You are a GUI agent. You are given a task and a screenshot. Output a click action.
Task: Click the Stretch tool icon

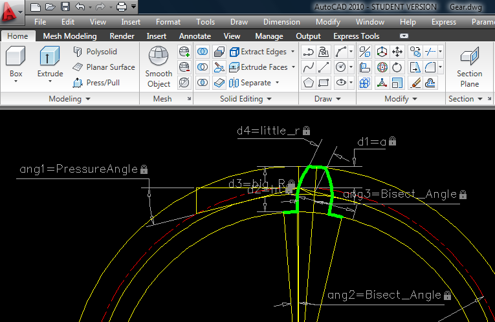[x=415, y=67]
